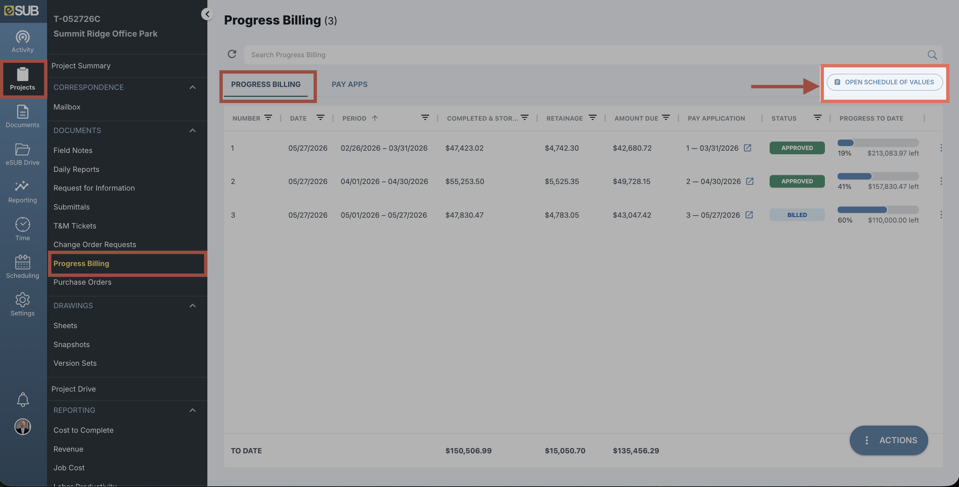The image size is (959, 487).
Task: Open pay application 2 — 04/30/2026 link icon
Action: click(x=750, y=181)
